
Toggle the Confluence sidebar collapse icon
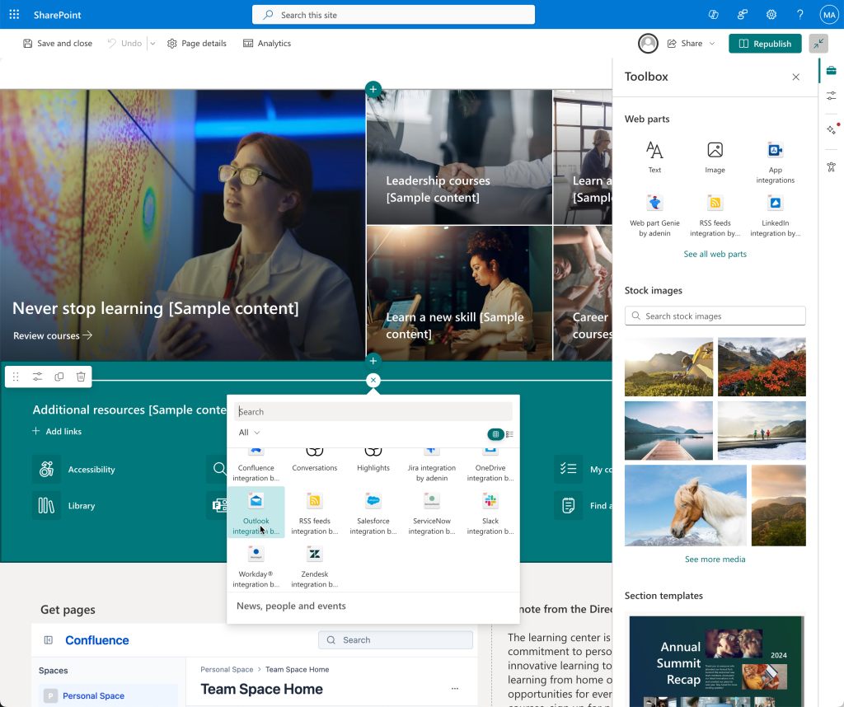pyautogui.click(x=49, y=639)
